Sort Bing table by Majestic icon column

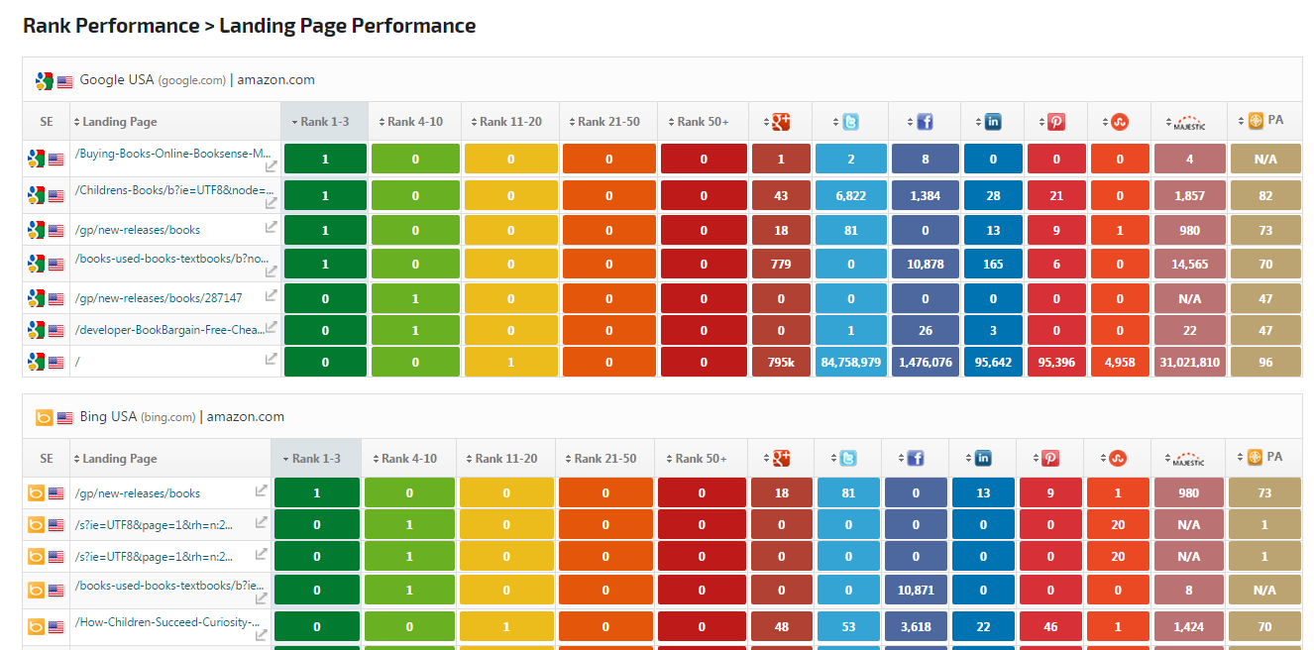(x=1188, y=459)
